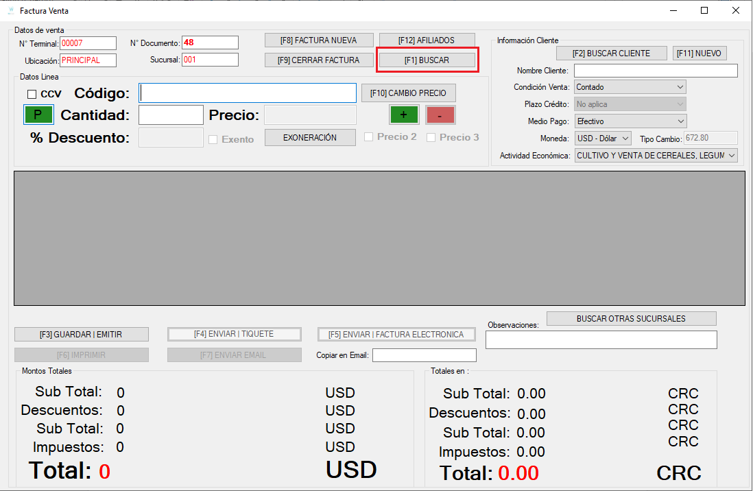Click the Factura Venta window icon

pos(11,10)
